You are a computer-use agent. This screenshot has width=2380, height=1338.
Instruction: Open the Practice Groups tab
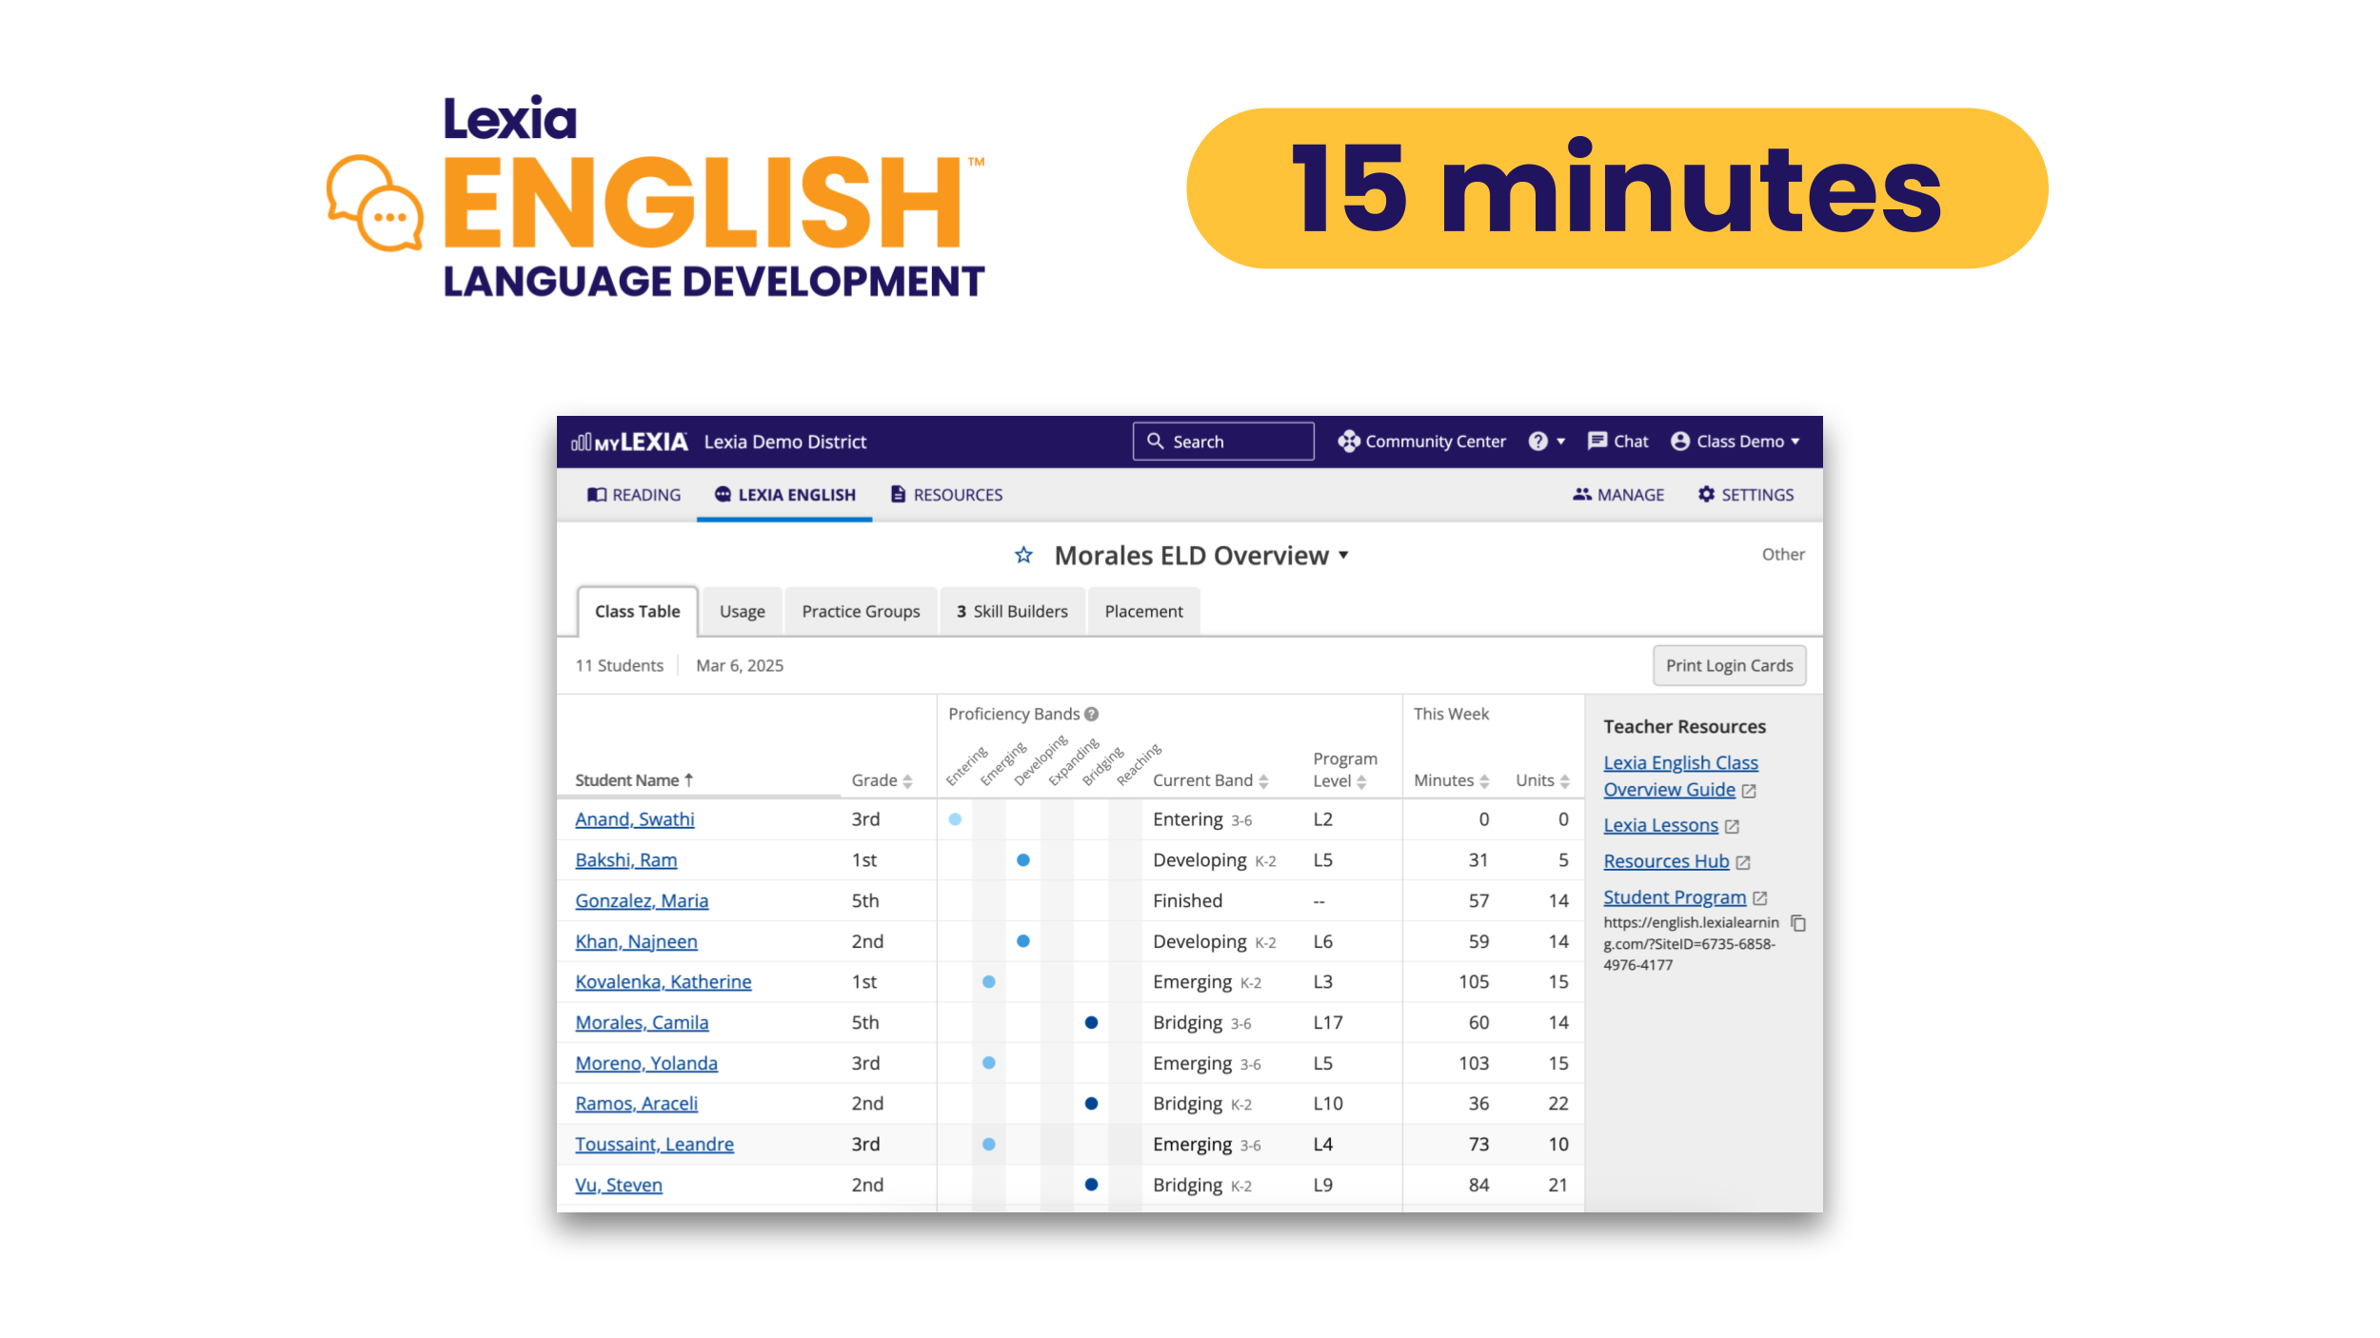[x=861, y=611]
